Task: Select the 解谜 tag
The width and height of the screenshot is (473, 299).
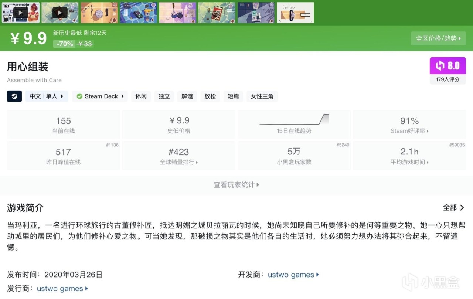Action: tap(187, 96)
